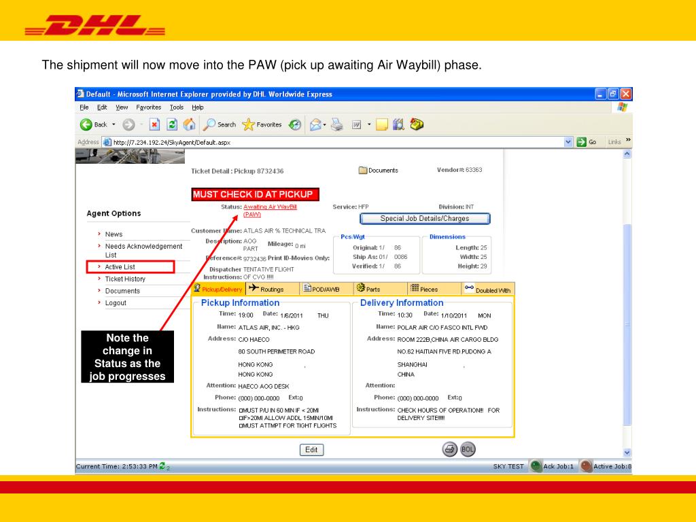Go to the Home page icon
This screenshot has height=522, width=696.
point(190,124)
